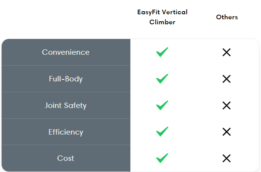Image resolution: width=261 pixels, height=172 pixels.
Task: Click the black X in Full-Body row
Action: (227, 79)
